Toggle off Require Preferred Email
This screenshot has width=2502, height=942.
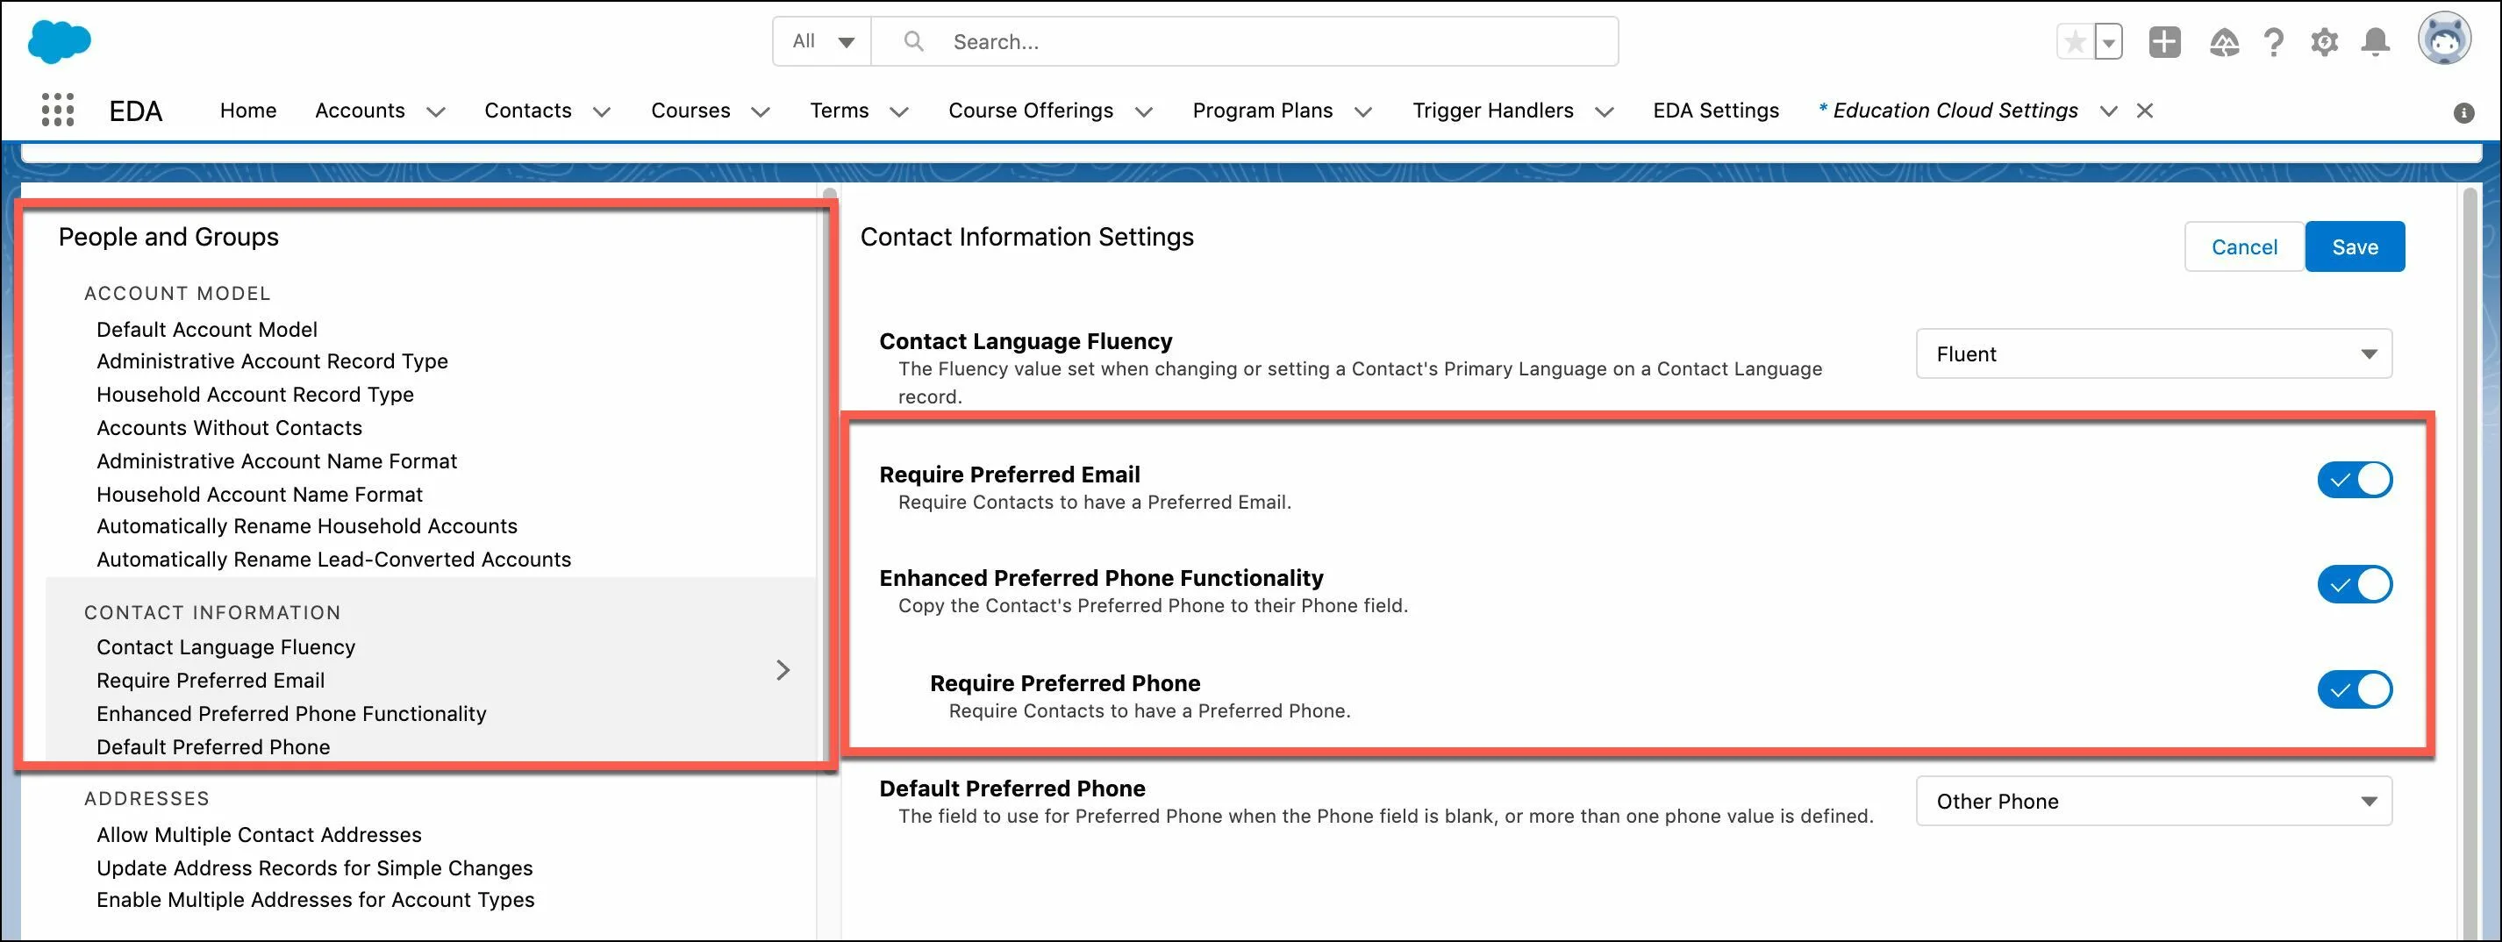tap(2355, 480)
